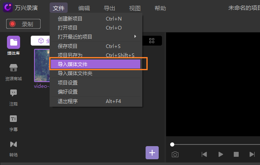This screenshot has width=260, height=165.
Task: Stop the preview playback
Action: (x=236, y=154)
